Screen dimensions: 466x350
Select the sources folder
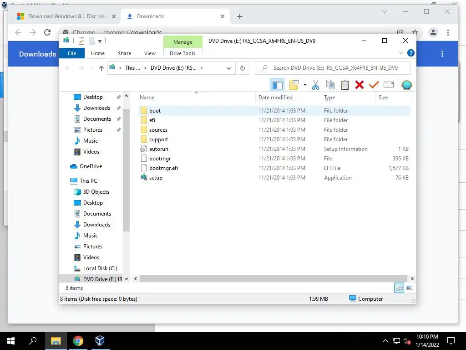274,130
